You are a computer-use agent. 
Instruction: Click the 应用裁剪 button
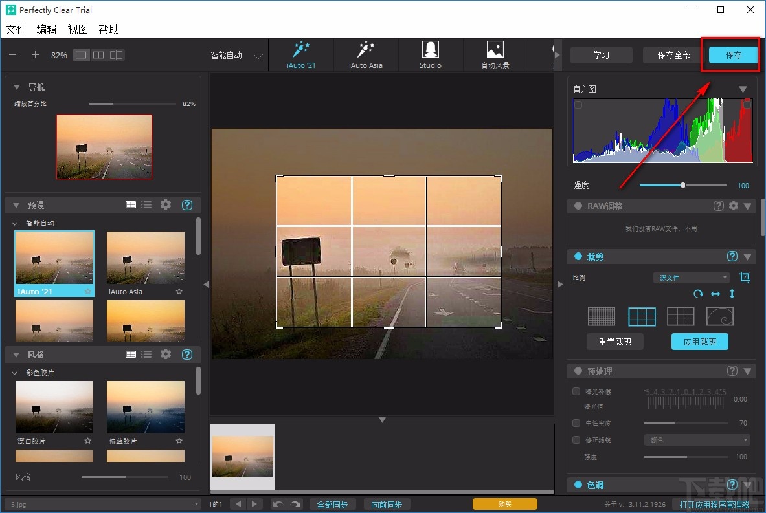[699, 342]
